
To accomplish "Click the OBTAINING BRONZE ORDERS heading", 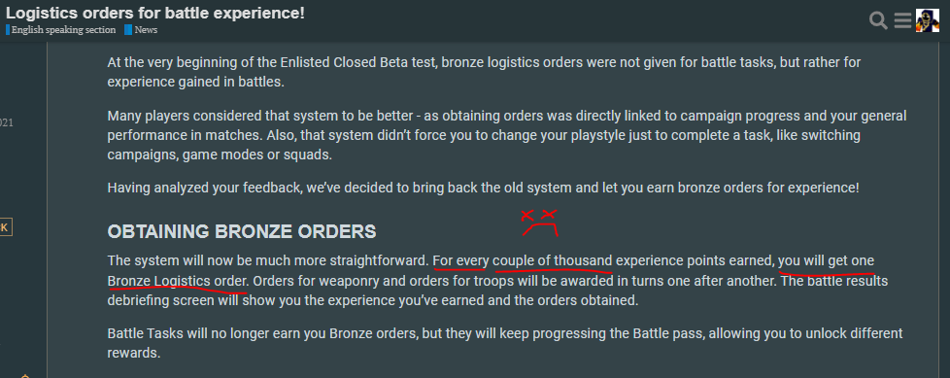I will (242, 231).
